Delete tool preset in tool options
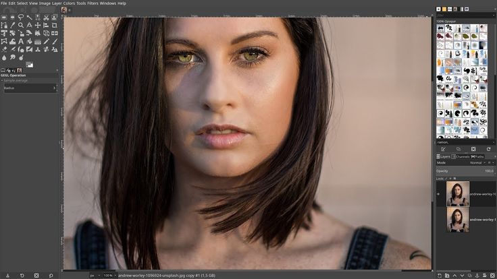 [36, 276]
